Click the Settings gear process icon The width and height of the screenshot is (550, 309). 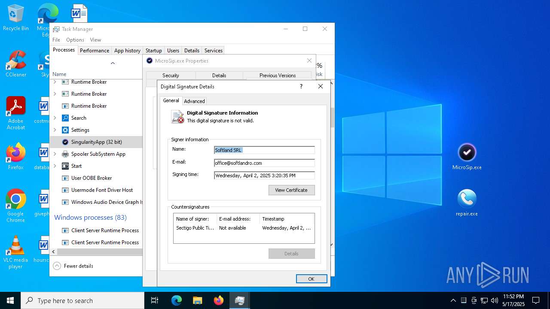pos(65,130)
